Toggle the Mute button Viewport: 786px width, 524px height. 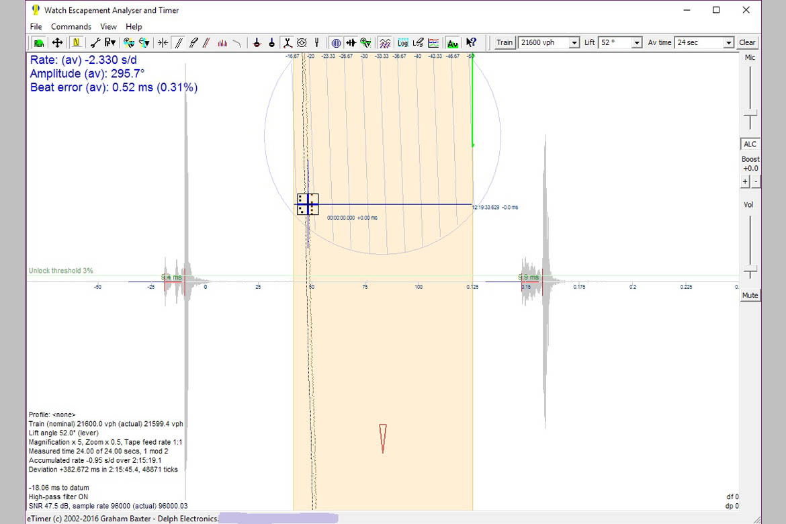750,296
